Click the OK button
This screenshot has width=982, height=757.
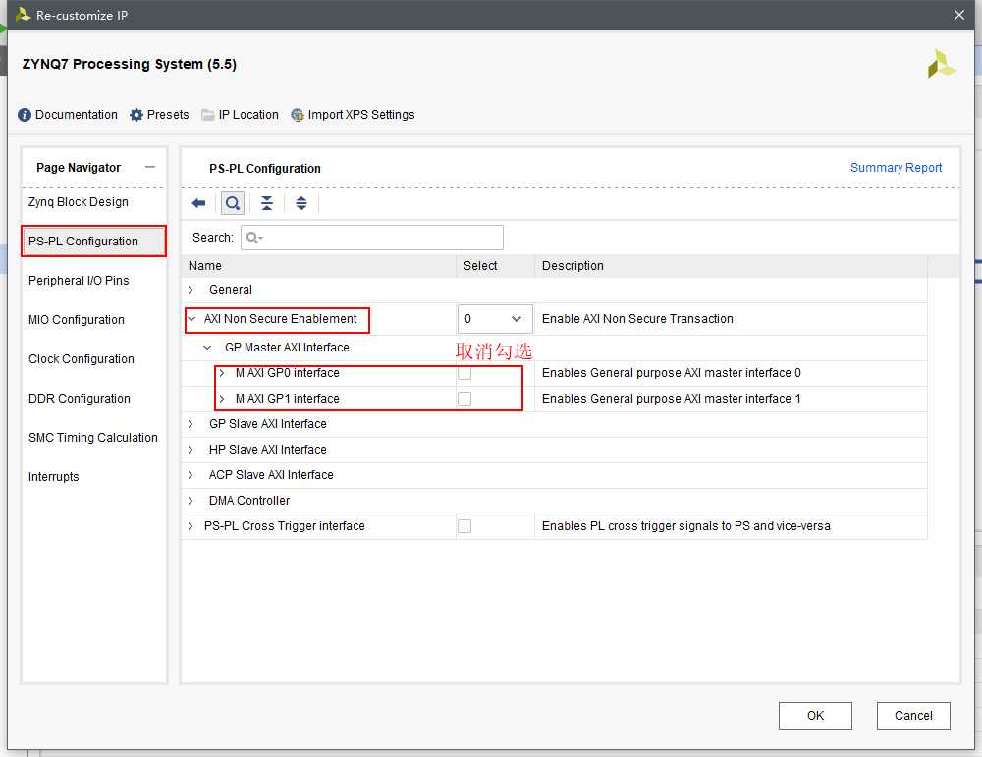click(x=815, y=716)
